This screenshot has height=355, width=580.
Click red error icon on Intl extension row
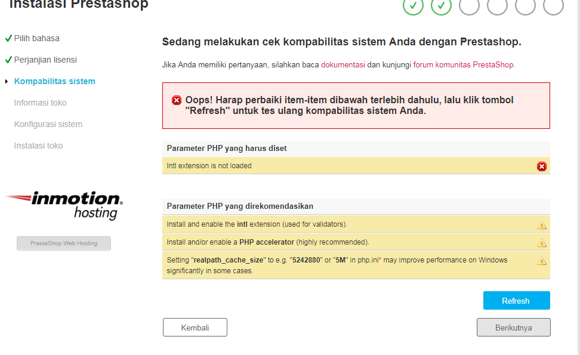click(542, 166)
